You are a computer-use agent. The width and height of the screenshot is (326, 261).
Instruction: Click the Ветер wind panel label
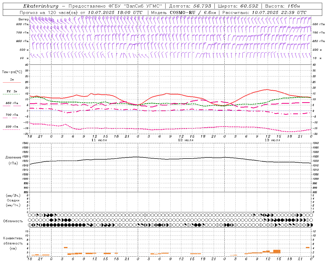pos(23,19)
